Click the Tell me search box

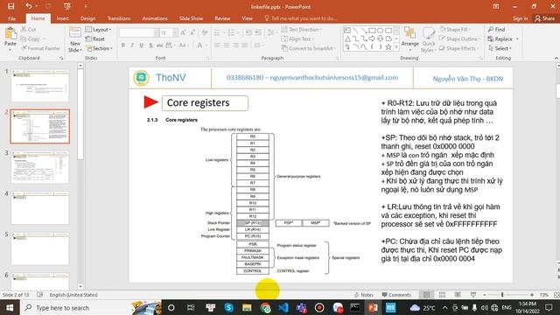(x=301, y=18)
